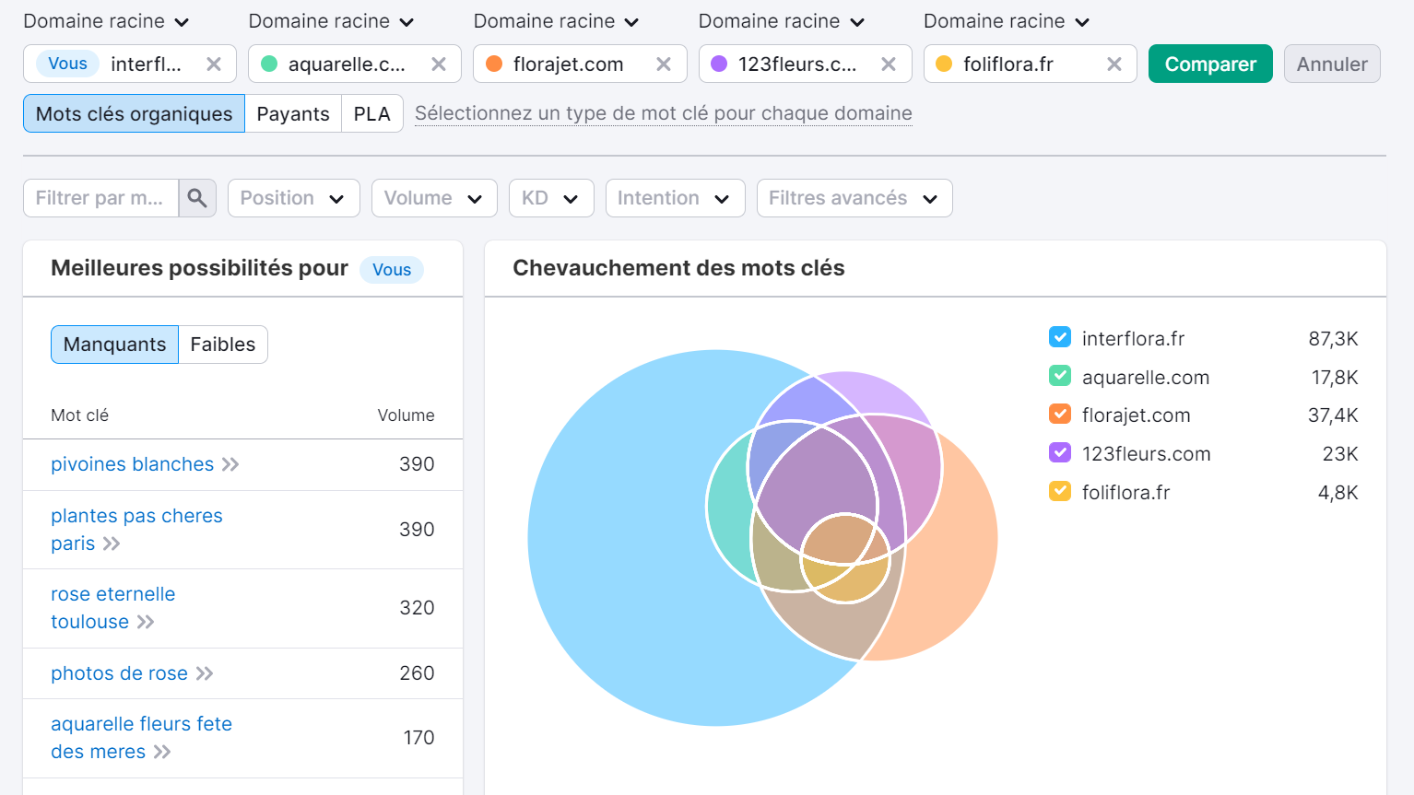Open plantes pas cheres paris link
This screenshot has width=1414, height=795.
pos(136,530)
